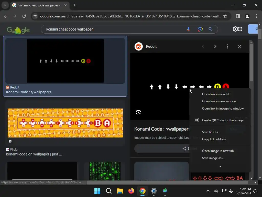Open Chrome profile icon
The image size is (262, 197).
[x=247, y=16]
